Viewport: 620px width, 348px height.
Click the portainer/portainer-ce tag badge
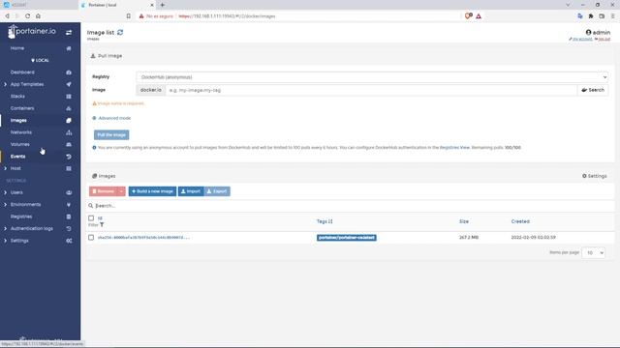point(347,238)
